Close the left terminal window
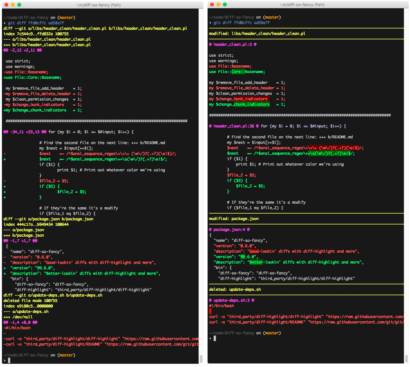This screenshot has width=410, height=367. pyautogui.click(x=6, y=5)
